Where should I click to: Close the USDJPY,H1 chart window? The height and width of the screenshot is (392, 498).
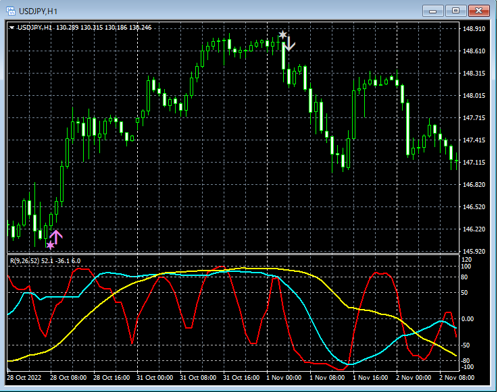pyautogui.click(x=479, y=10)
